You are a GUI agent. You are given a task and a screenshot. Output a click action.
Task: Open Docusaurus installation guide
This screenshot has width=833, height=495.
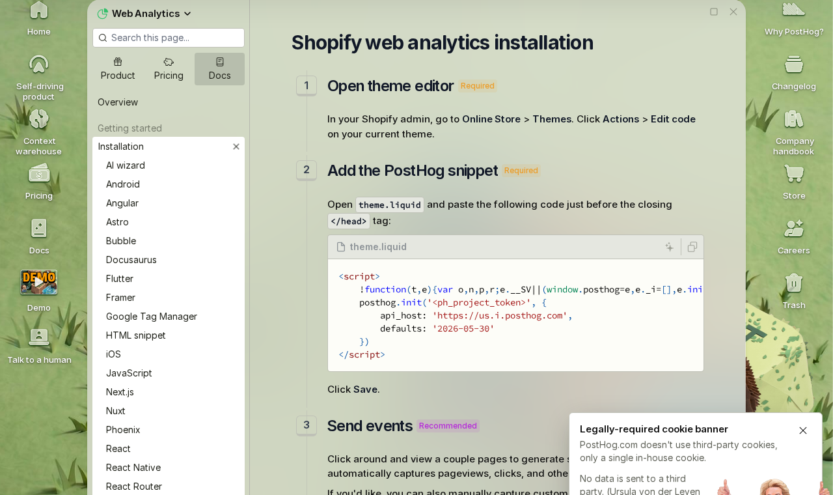click(x=131, y=260)
